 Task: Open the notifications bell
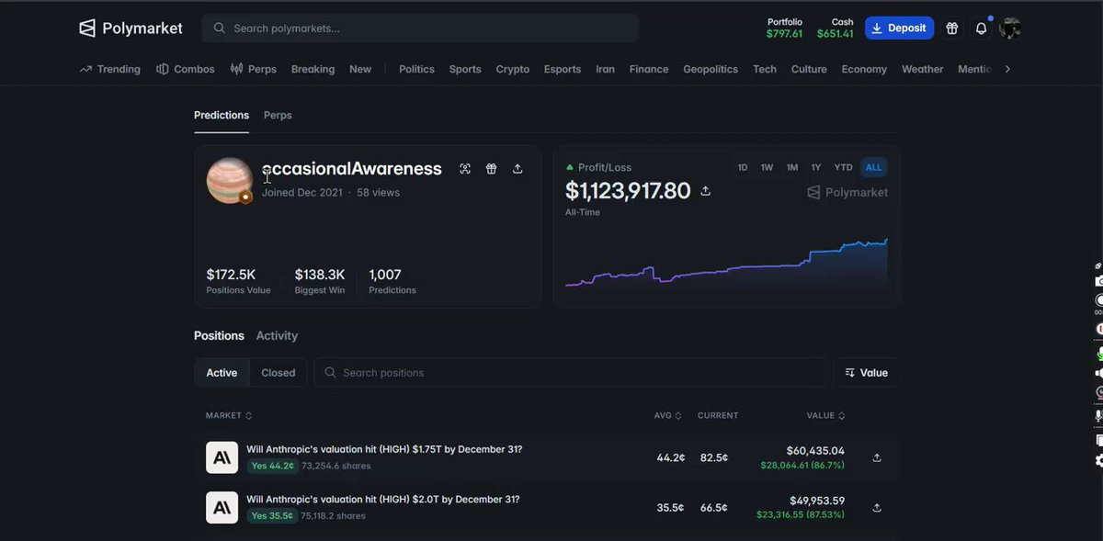pos(981,28)
